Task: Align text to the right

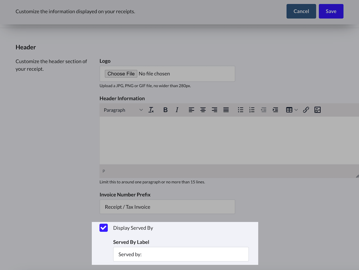Action: click(214, 110)
